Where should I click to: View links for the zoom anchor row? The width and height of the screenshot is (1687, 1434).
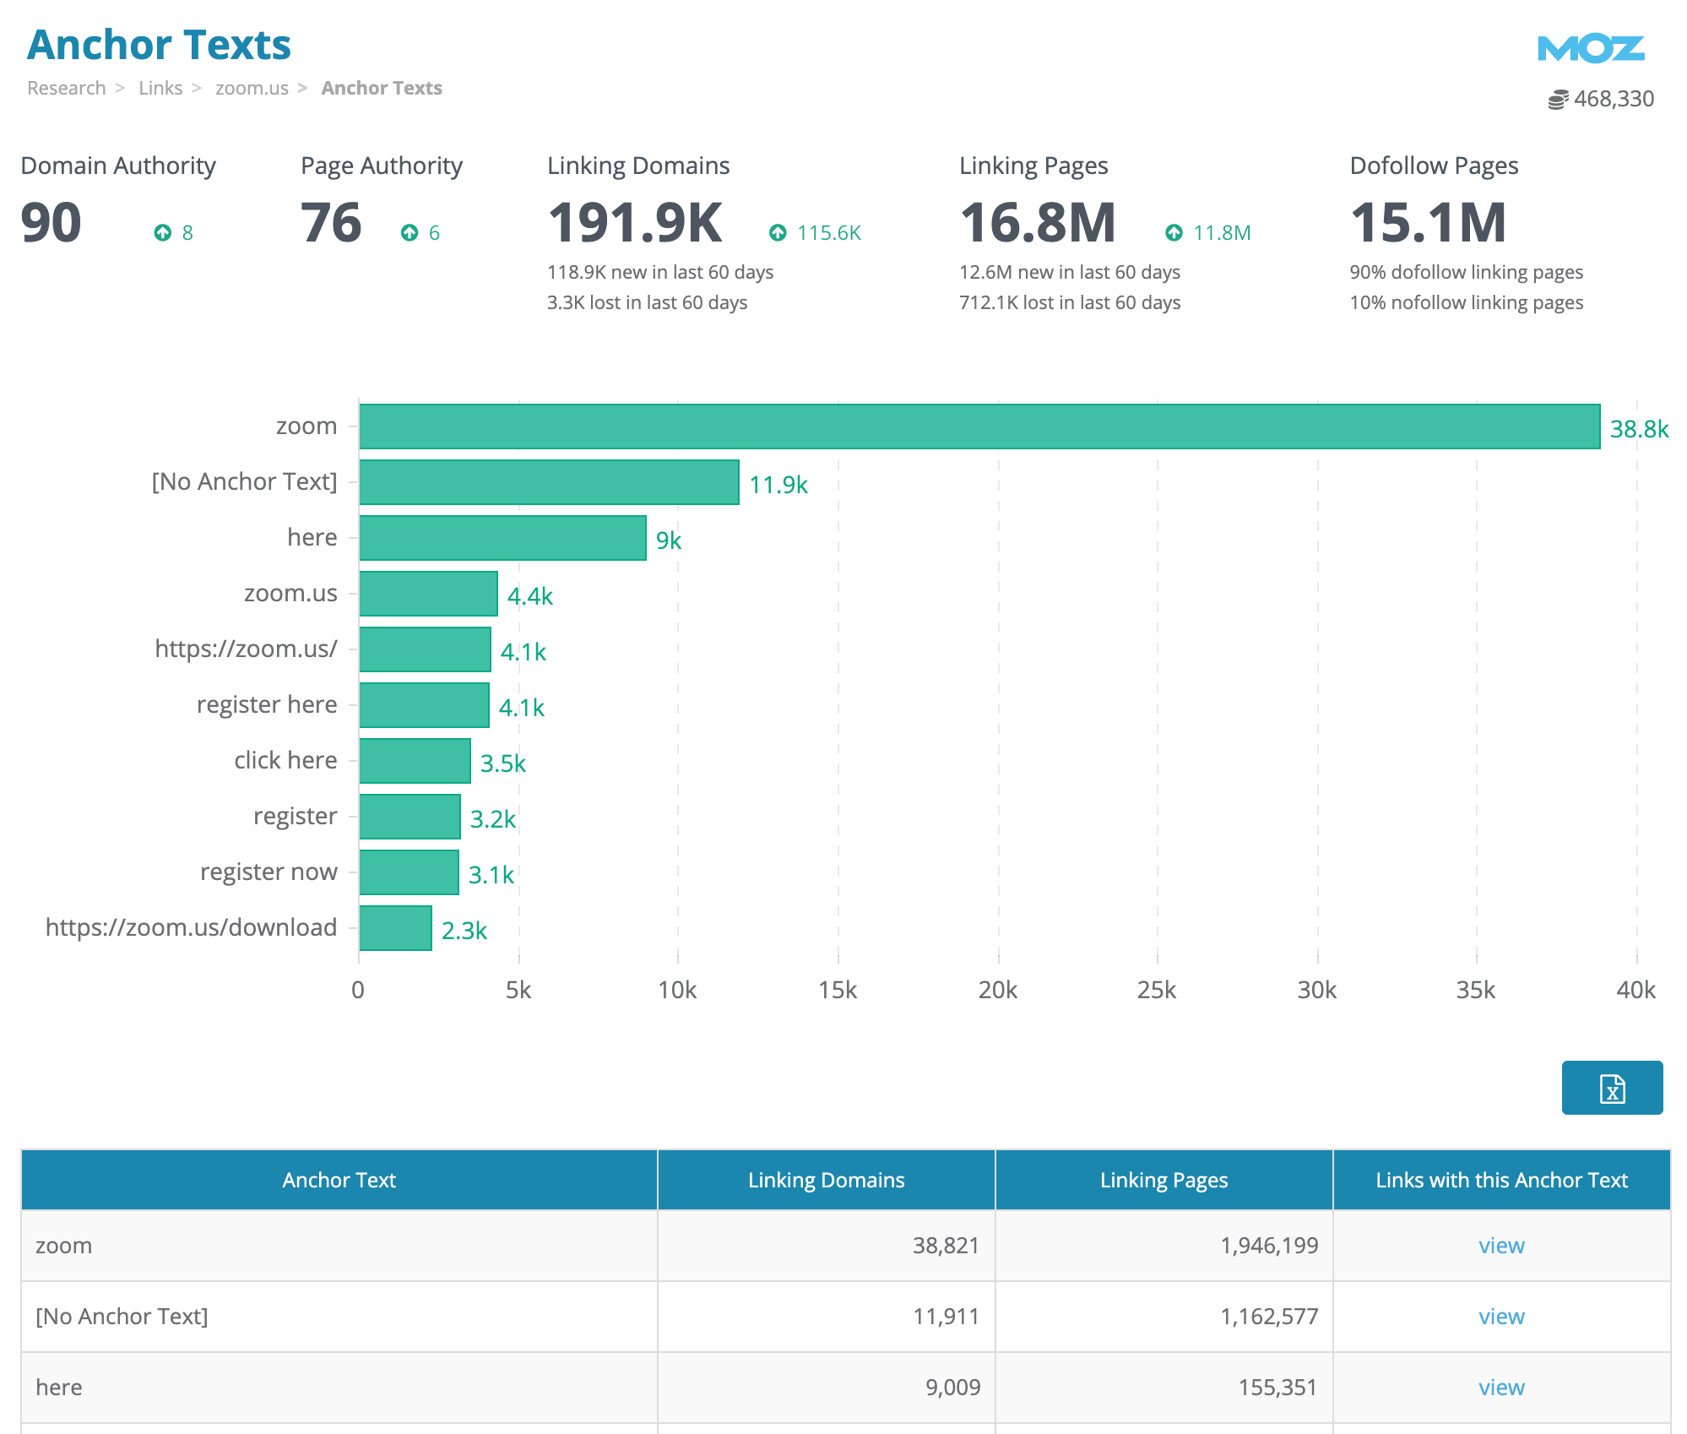1500,1246
